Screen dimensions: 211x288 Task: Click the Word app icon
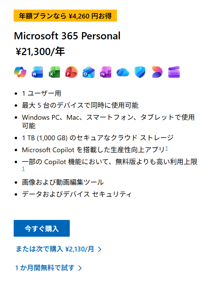click(37, 72)
